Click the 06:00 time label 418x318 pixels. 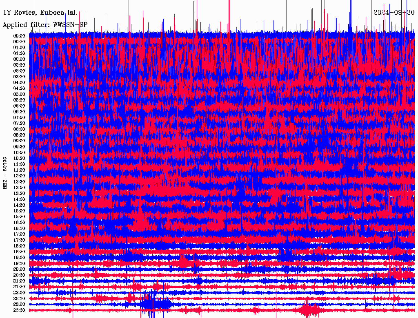[x=20, y=106]
